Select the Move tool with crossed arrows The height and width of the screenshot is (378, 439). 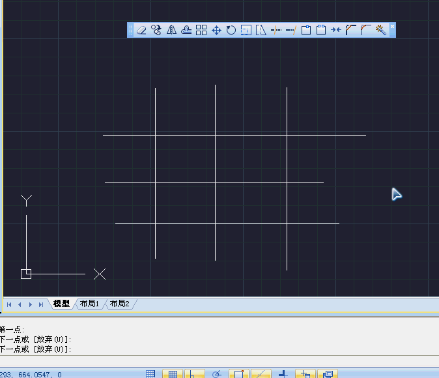click(216, 30)
